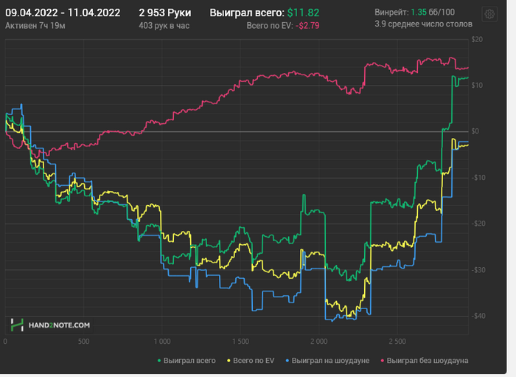Open the chart settings gear icon
The image size is (516, 377).
(x=489, y=14)
